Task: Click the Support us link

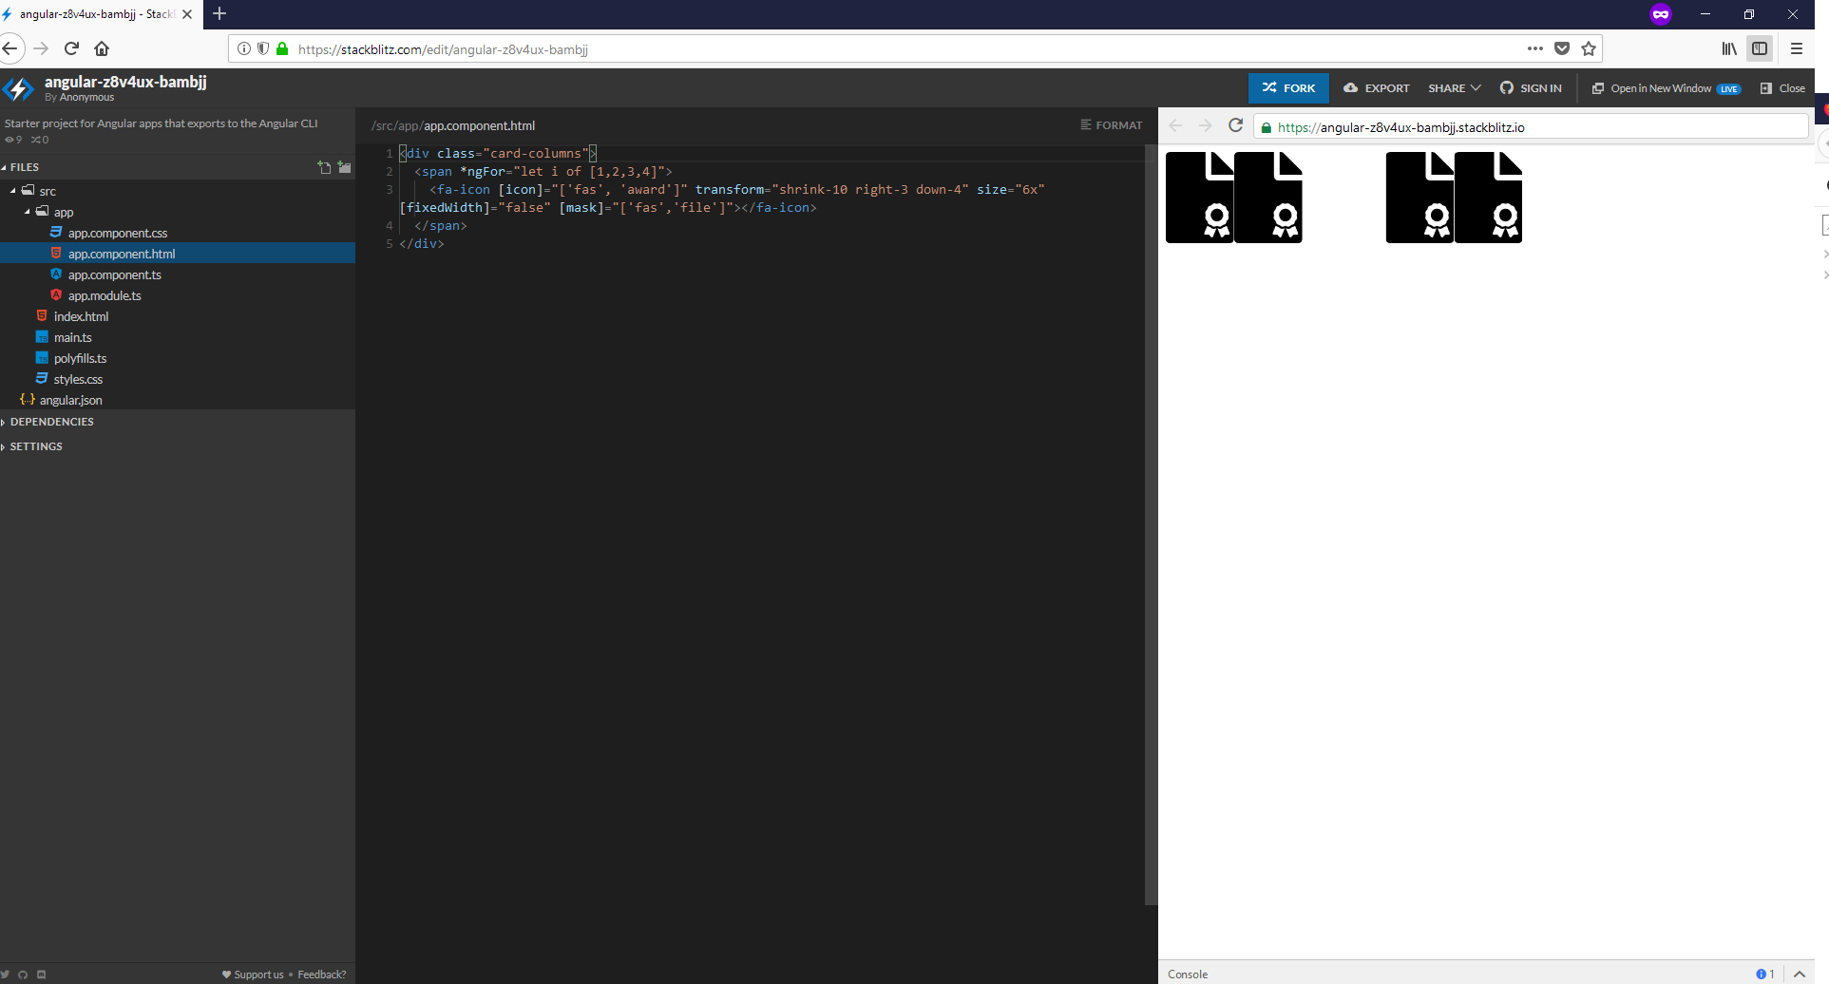Action: [x=257, y=974]
